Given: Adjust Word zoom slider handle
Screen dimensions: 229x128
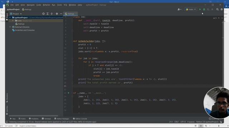Looking at the screenshot, I should point(219,126).
